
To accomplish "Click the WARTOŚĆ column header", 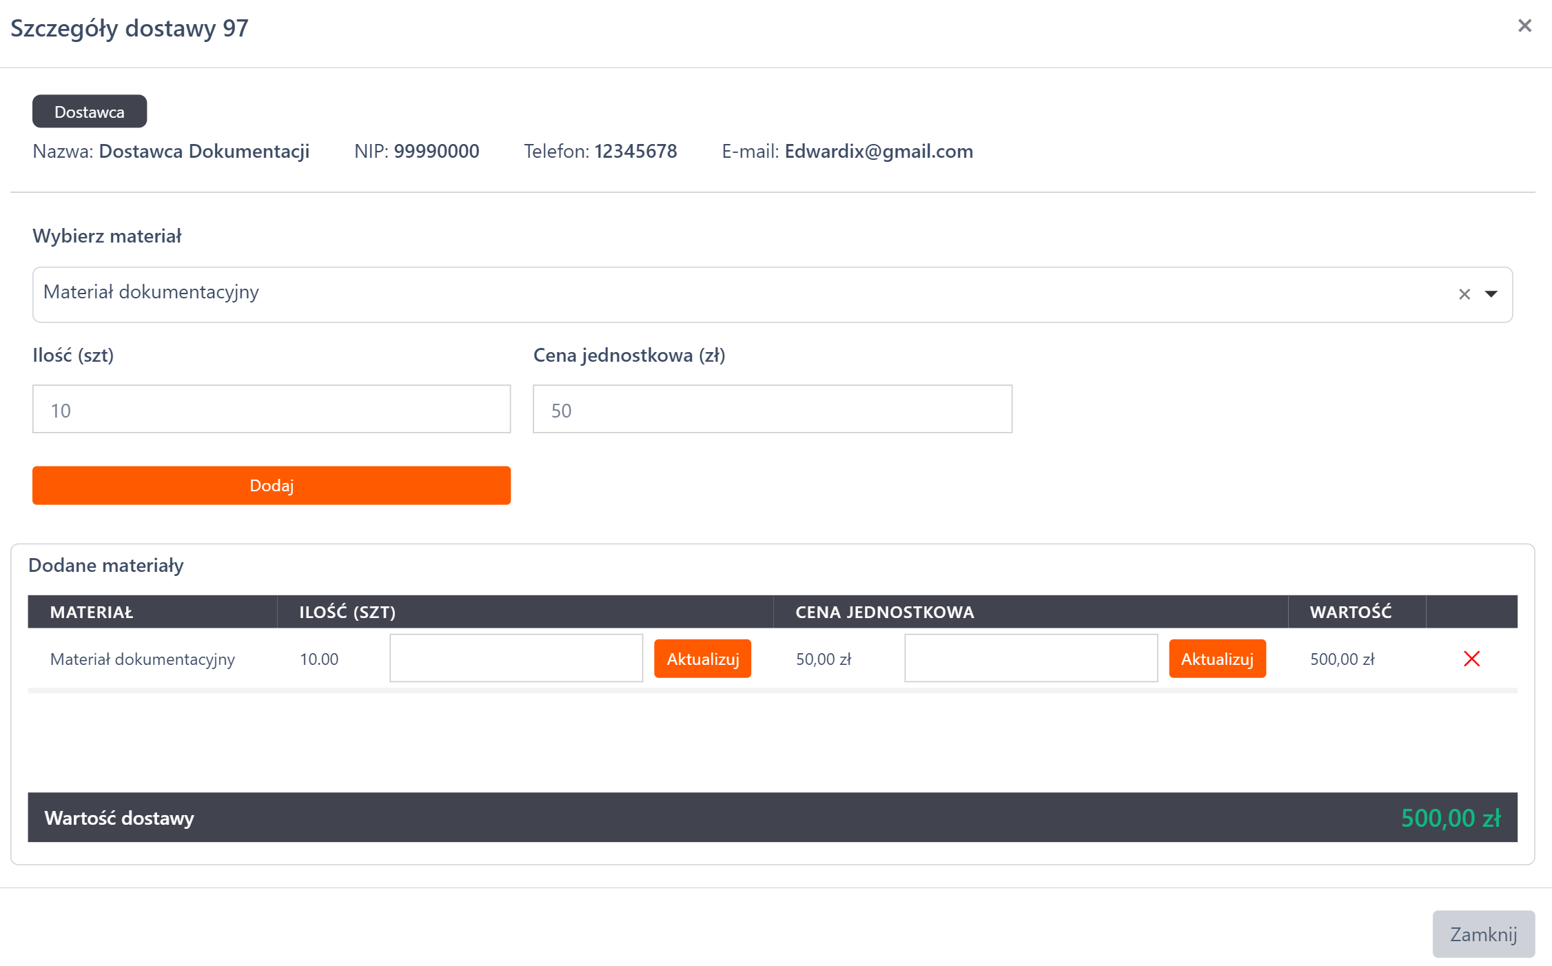I will pyautogui.click(x=1350, y=612).
